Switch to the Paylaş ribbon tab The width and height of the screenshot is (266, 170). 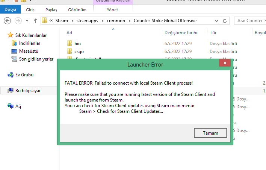(x=51, y=10)
